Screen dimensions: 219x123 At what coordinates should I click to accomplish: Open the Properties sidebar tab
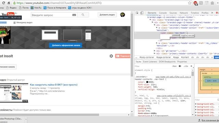tap(182, 61)
